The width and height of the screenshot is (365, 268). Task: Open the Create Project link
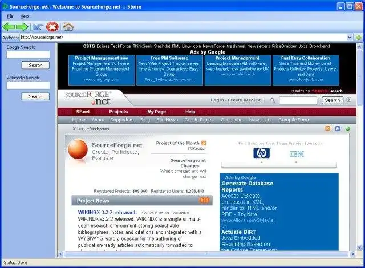[200, 120]
